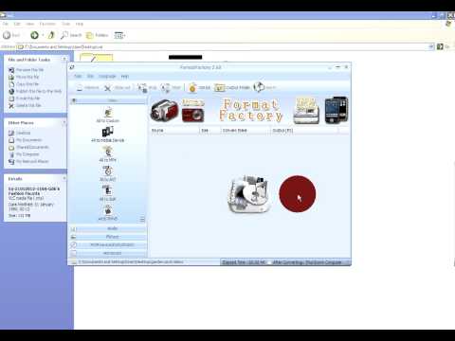
Task: Click the video list overflow button
Action: pos(142,219)
